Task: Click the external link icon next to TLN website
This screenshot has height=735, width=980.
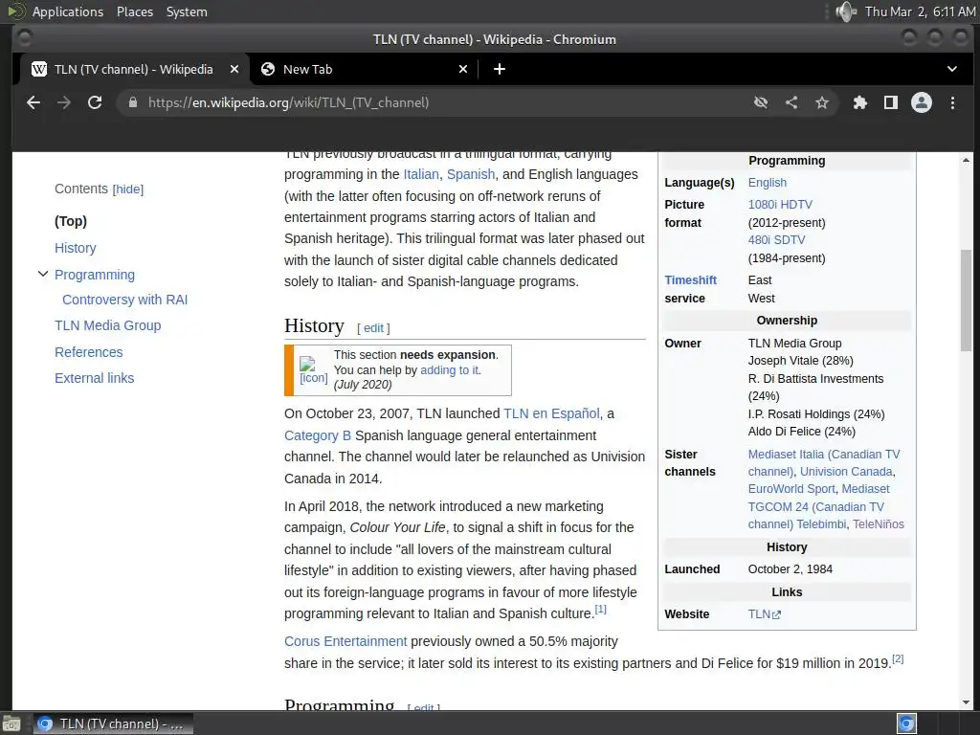Action: pos(777,615)
